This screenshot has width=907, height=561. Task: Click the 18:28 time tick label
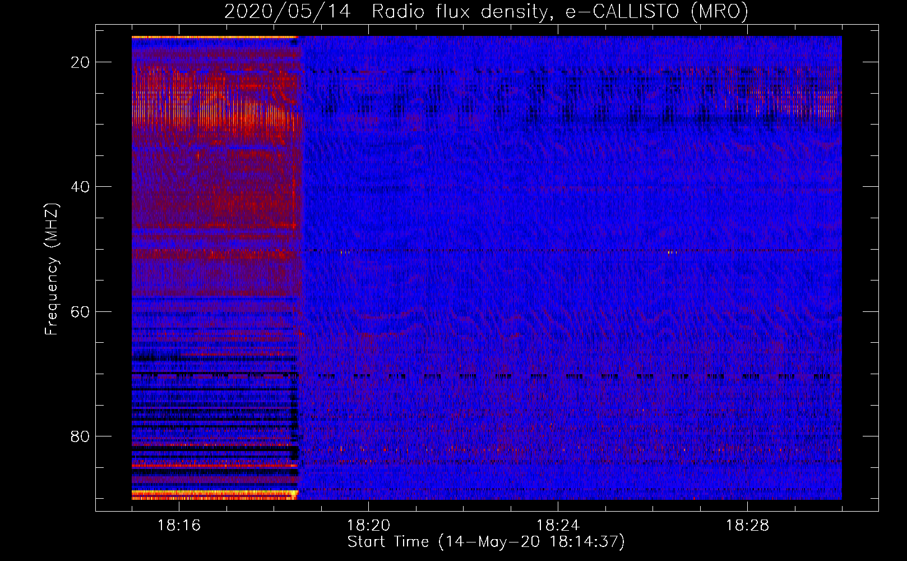coord(747,526)
